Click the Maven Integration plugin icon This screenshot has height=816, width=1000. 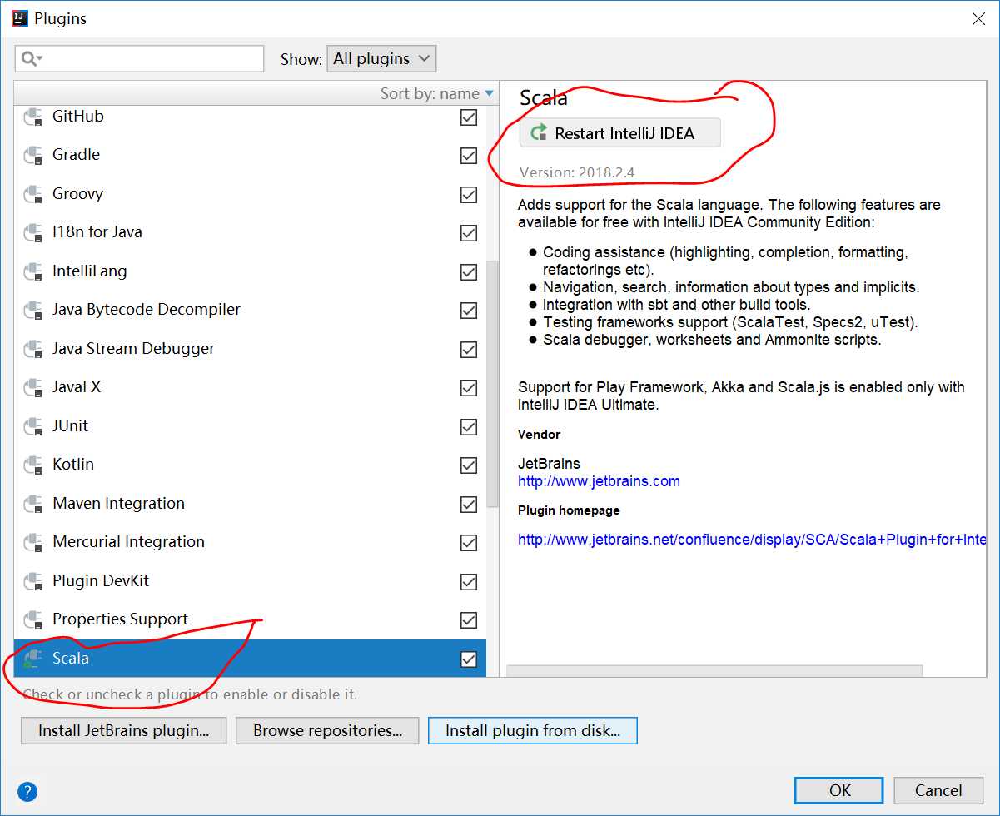click(x=33, y=505)
